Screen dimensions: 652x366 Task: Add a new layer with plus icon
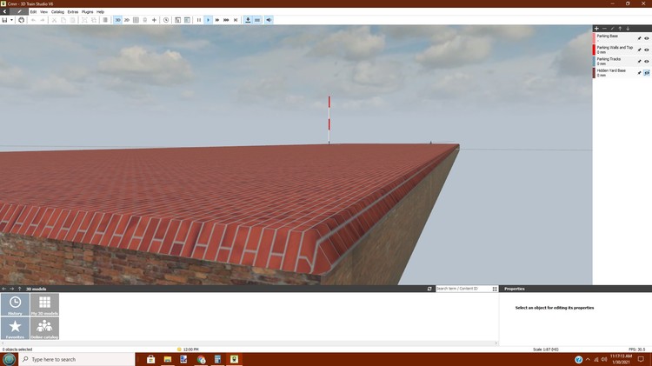point(596,29)
